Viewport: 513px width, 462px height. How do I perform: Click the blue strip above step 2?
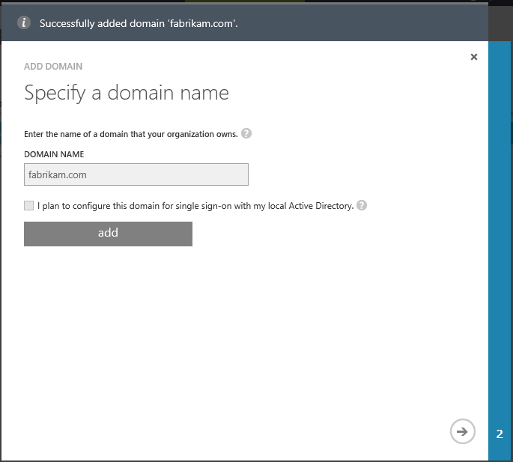click(500, 225)
